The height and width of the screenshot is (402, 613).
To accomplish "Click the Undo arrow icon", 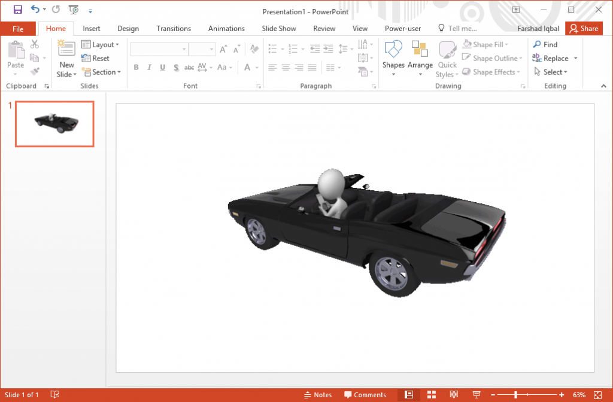I will pos(35,10).
